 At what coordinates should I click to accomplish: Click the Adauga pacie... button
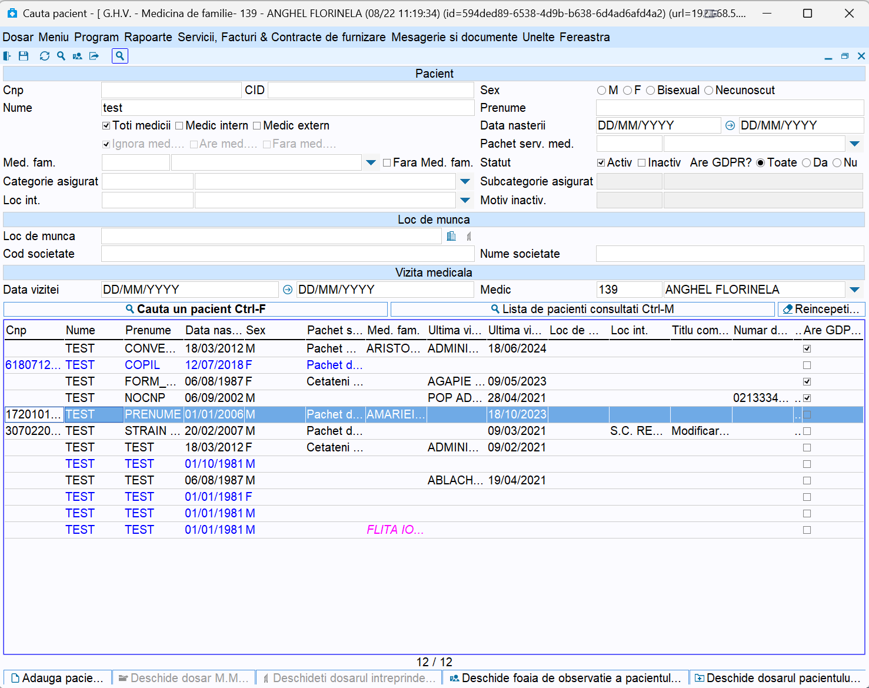coord(57,678)
